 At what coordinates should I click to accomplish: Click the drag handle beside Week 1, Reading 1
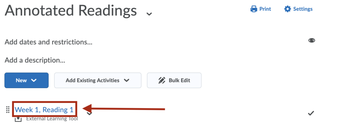pos(8,109)
